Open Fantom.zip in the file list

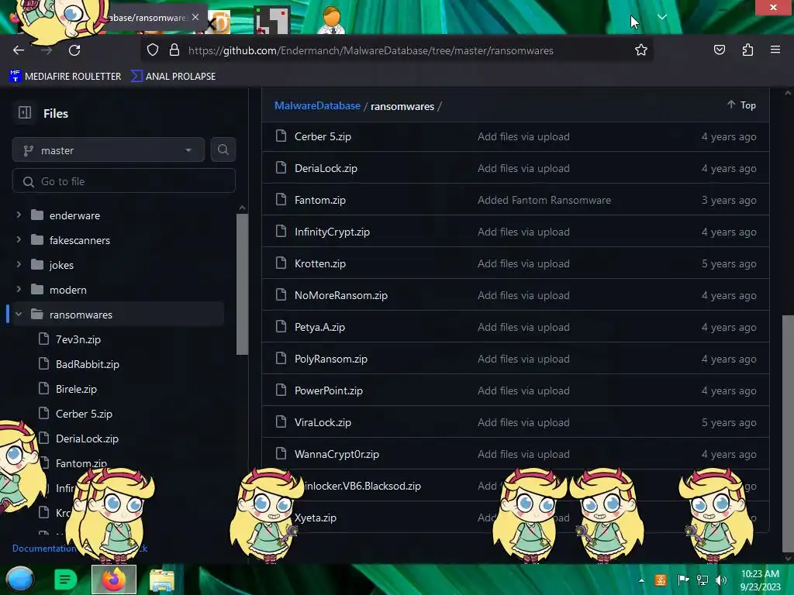click(320, 201)
